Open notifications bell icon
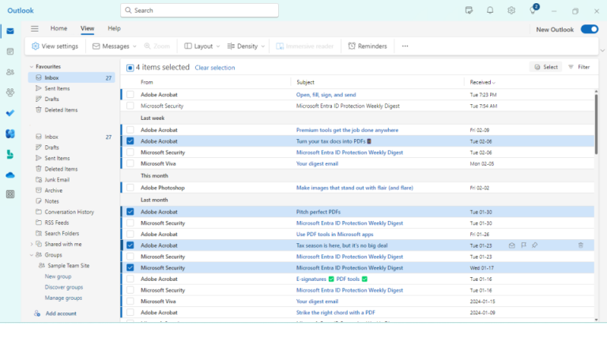607x341 pixels. 490,10
